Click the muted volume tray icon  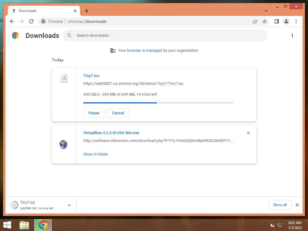click(272, 225)
